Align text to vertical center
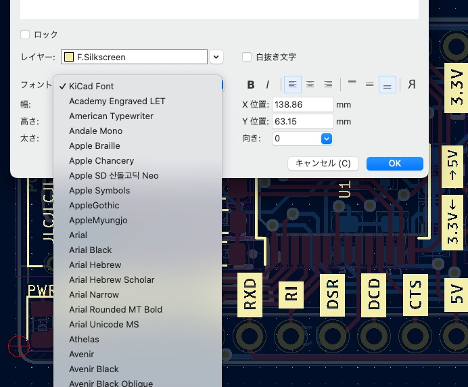Screen dimensions: 468x387 pyautogui.click(x=369, y=85)
